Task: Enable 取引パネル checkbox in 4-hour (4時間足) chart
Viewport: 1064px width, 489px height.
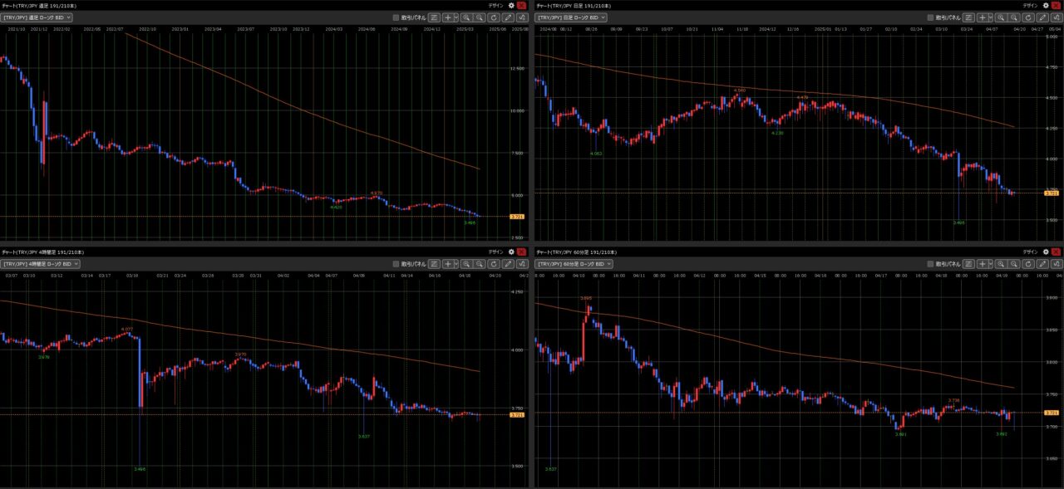Action: tap(396, 263)
